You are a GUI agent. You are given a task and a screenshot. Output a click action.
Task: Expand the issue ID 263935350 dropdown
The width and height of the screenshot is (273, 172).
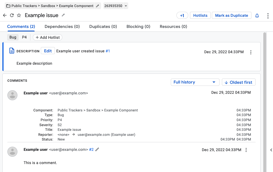coord(126,6)
